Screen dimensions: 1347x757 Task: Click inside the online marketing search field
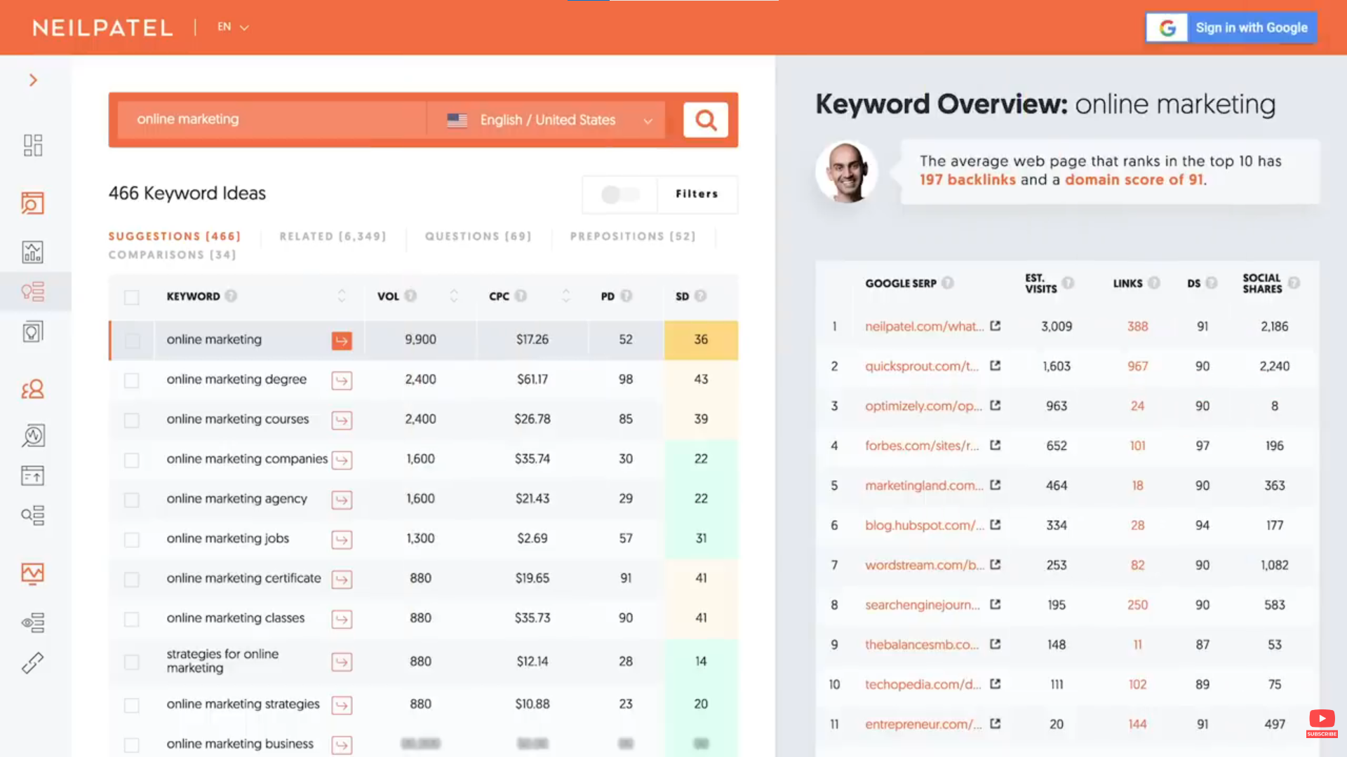[274, 119]
